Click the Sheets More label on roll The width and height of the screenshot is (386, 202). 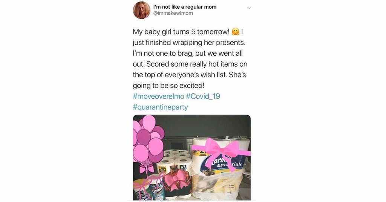pyautogui.click(x=163, y=169)
